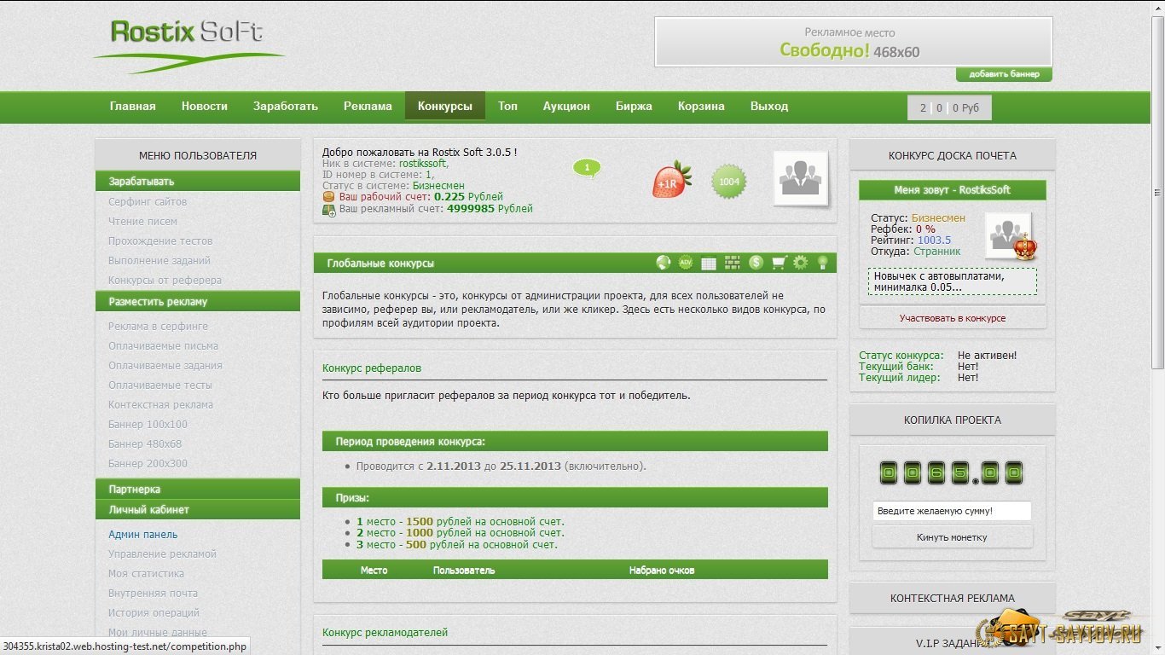
Task: Open the message bubble notification icon
Action: point(587,168)
